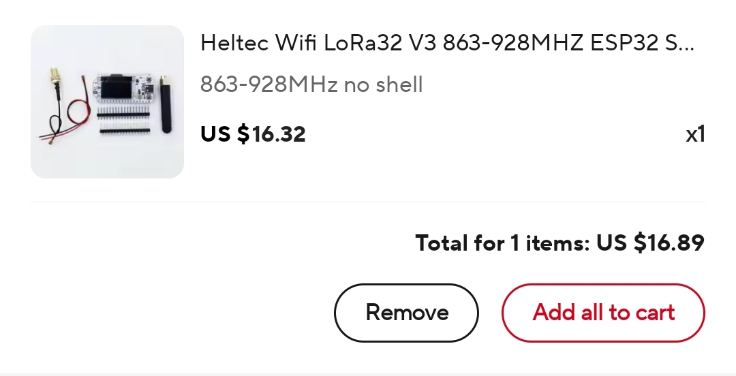Click the ellipsis ending the product title
736x376 pixels.
(686, 44)
